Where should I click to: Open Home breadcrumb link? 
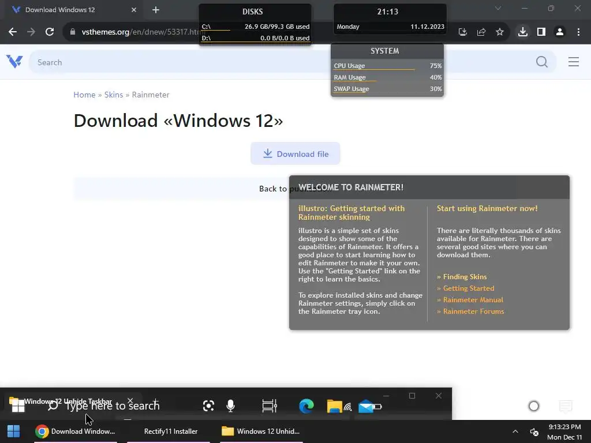coord(84,95)
